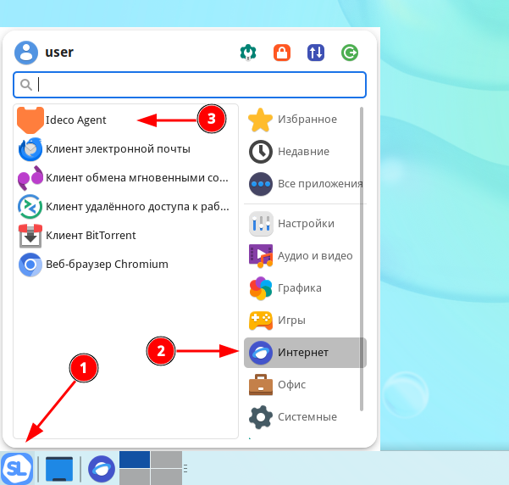Open Веб-браузер Chromium
Image resolution: width=509 pixels, height=485 pixels.
tap(107, 265)
